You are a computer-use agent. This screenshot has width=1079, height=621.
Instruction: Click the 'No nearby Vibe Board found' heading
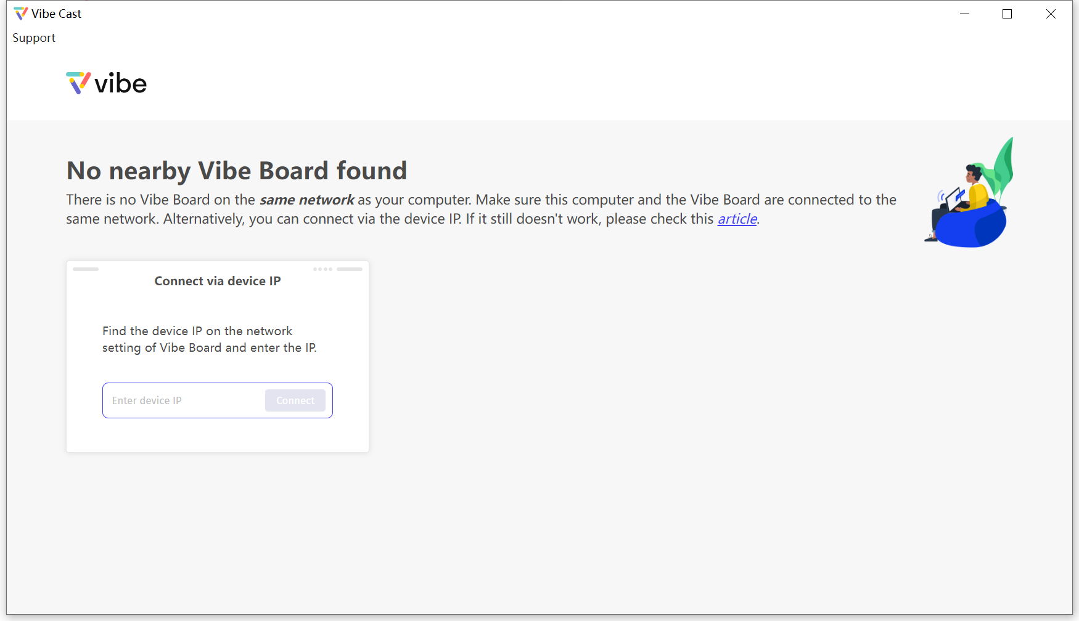(237, 171)
